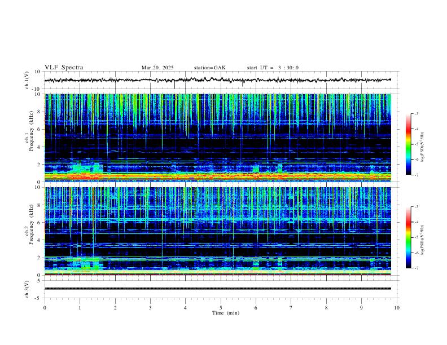447x345 pixels.
Task: Click inside the ch.1 spectrogram panel
Action: pyautogui.click(x=217, y=138)
